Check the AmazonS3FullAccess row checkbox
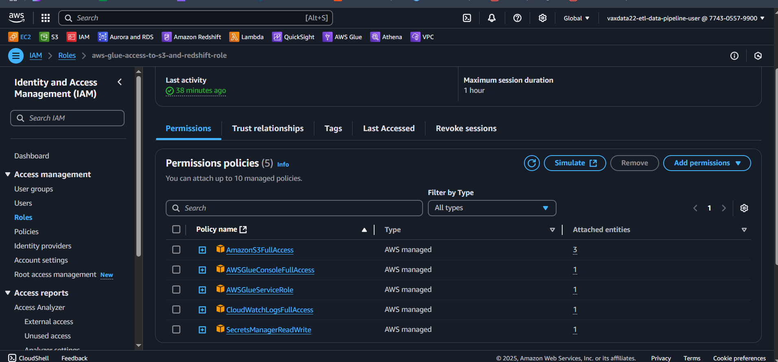 point(176,250)
